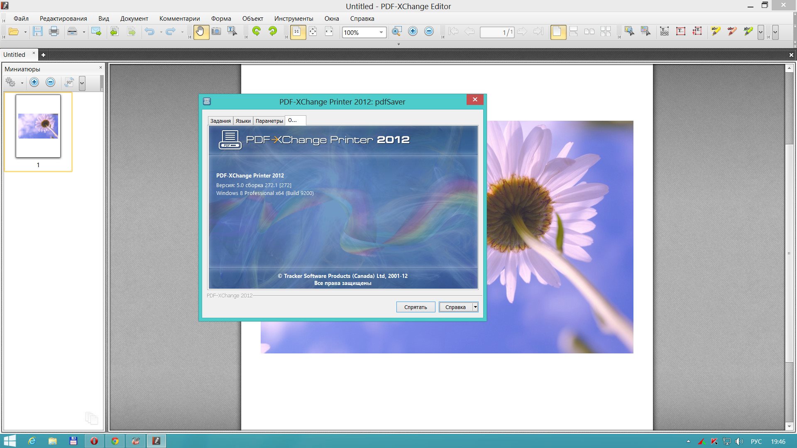Send document by email icon
Image resolution: width=797 pixels, height=448 pixels.
coord(96,32)
